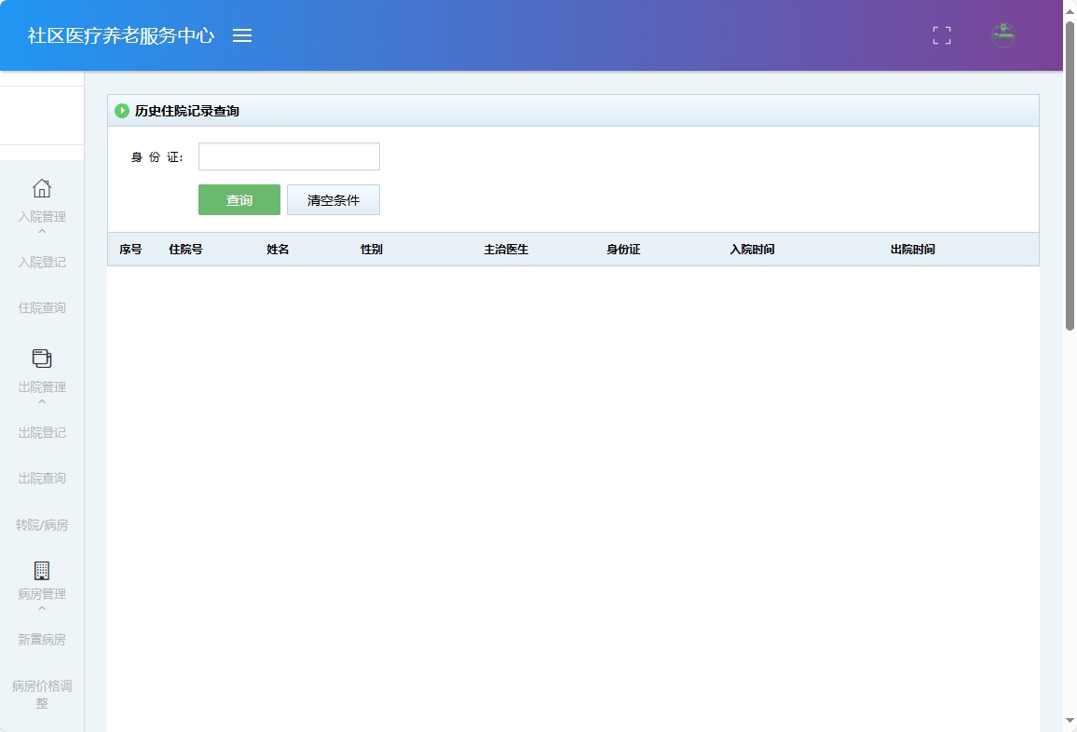Open 入院登记 in the sidebar

(x=42, y=263)
